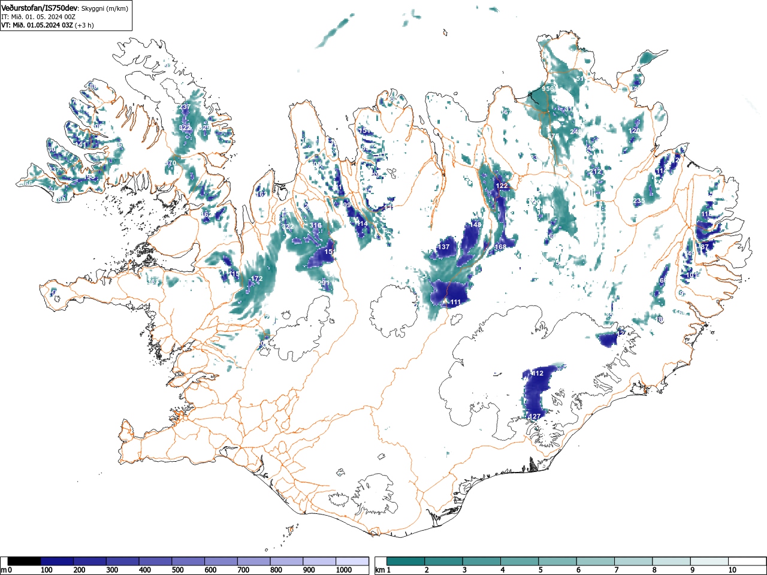Click the 114 visibility value on map
Viewport: 767px width, 575px height.
click(x=362, y=223)
